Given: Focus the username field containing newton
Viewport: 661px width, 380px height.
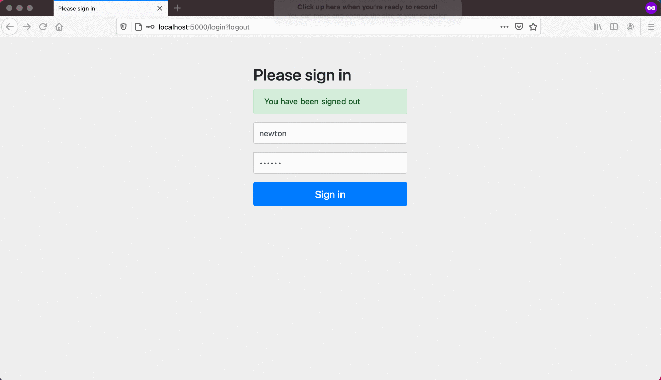Looking at the screenshot, I should pyautogui.click(x=330, y=133).
